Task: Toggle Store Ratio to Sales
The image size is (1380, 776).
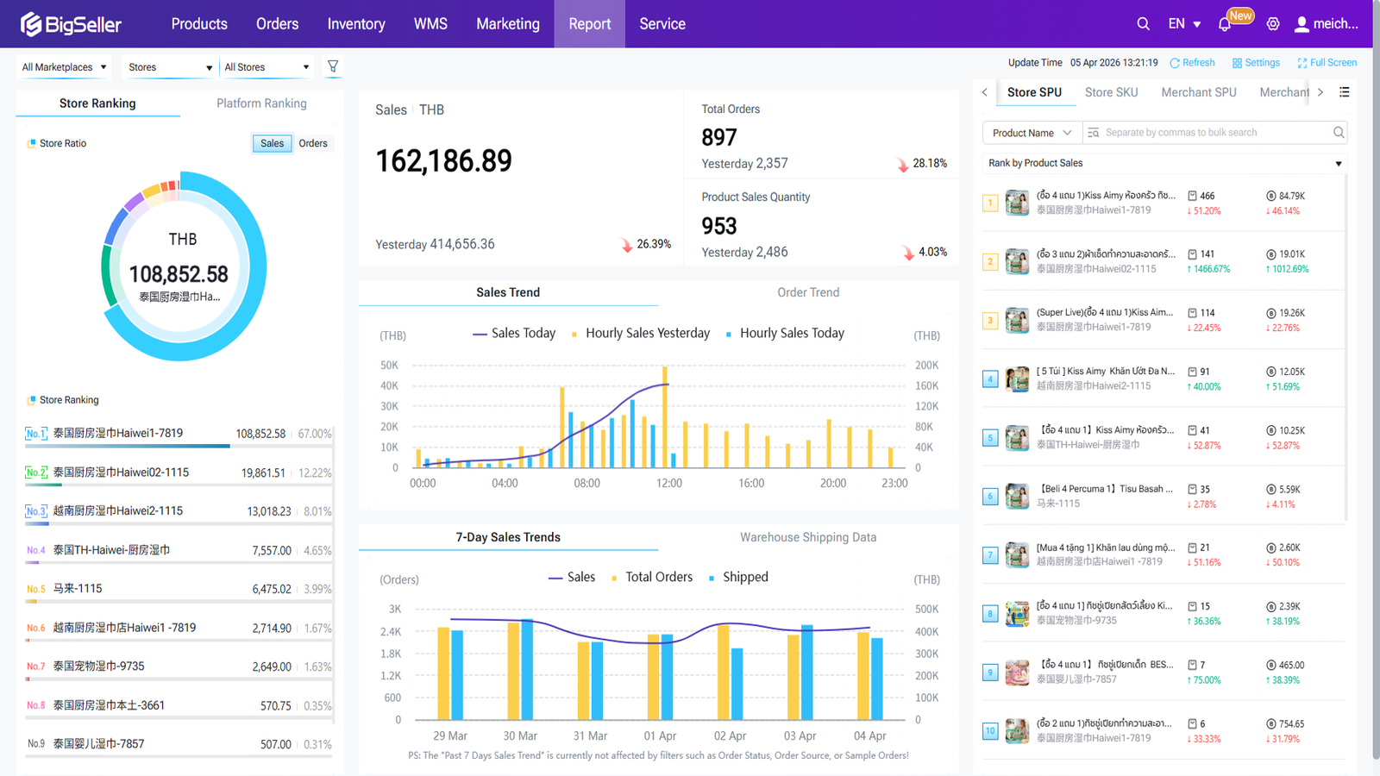Action: 272,143
